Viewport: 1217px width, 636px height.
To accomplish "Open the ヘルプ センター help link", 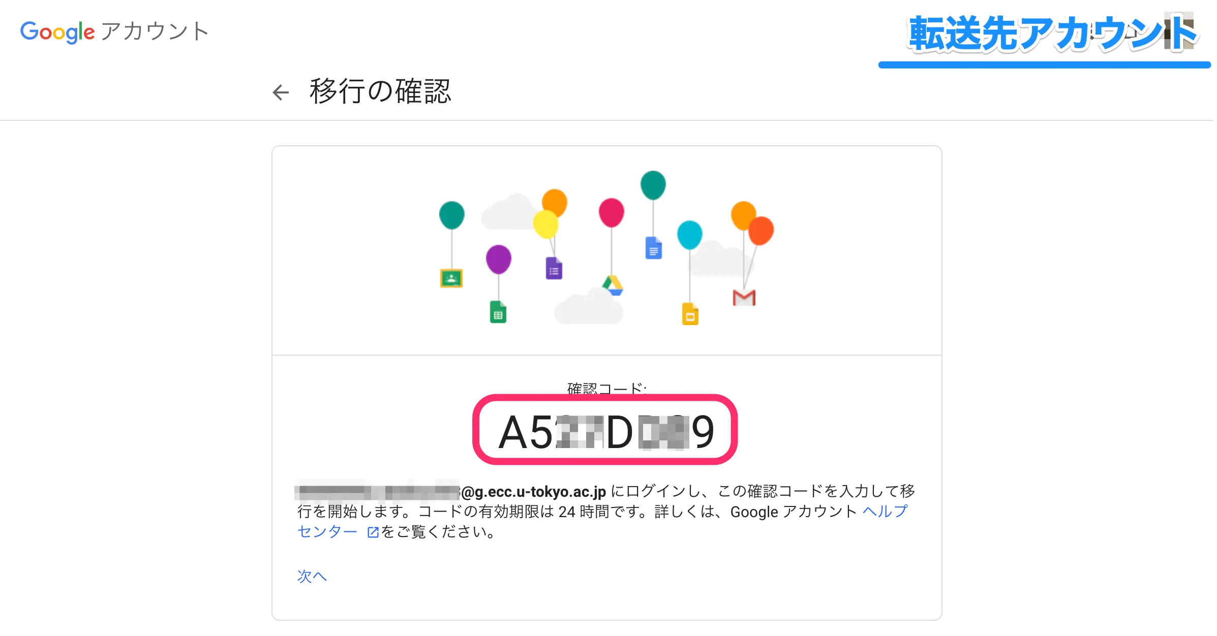I will tap(885, 511).
